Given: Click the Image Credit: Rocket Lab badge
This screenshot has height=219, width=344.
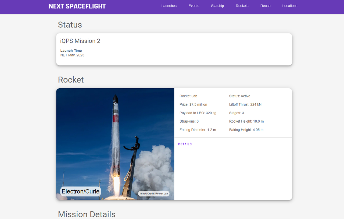Looking at the screenshot, I should click(154, 194).
